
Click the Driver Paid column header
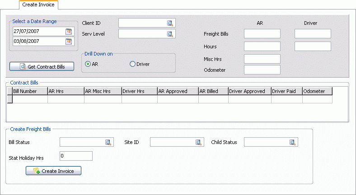[x=286, y=91]
